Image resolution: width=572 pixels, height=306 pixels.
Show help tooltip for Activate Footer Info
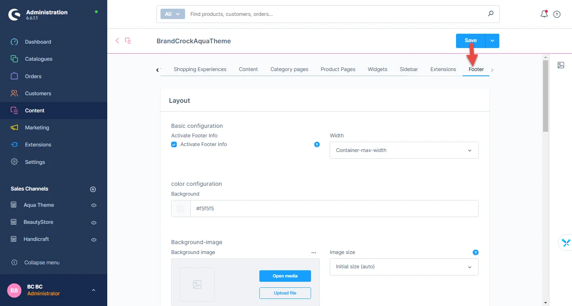(x=317, y=144)
